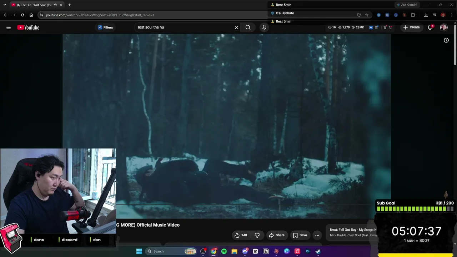
Task: Open CapCut from the taskbar
Action: pyautogui.click(x=255, y=251)
